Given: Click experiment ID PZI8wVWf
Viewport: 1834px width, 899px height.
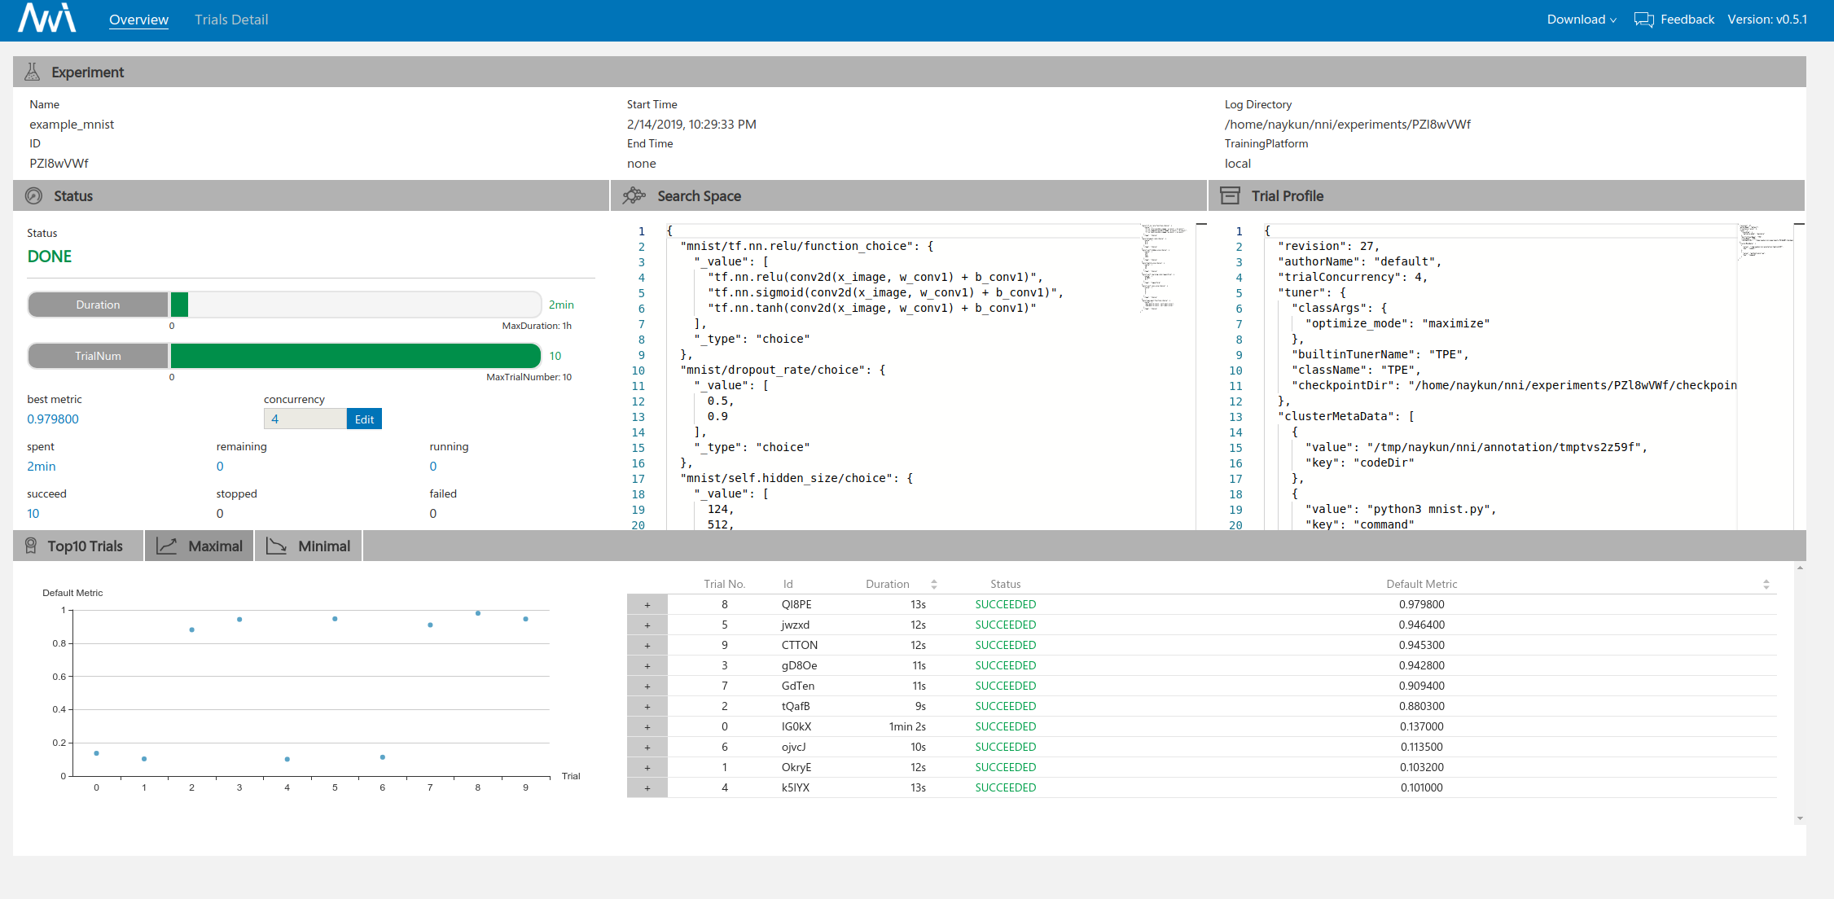Looking at the screenshot, I should (59, 163).
